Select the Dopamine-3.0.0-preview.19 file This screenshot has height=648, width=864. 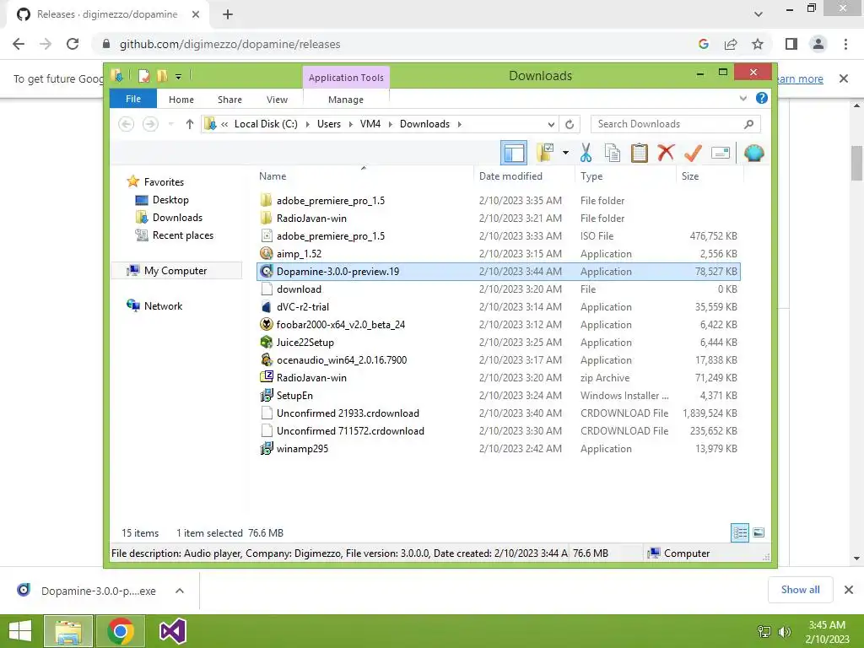pyautogui.click(x=498, y=271)
